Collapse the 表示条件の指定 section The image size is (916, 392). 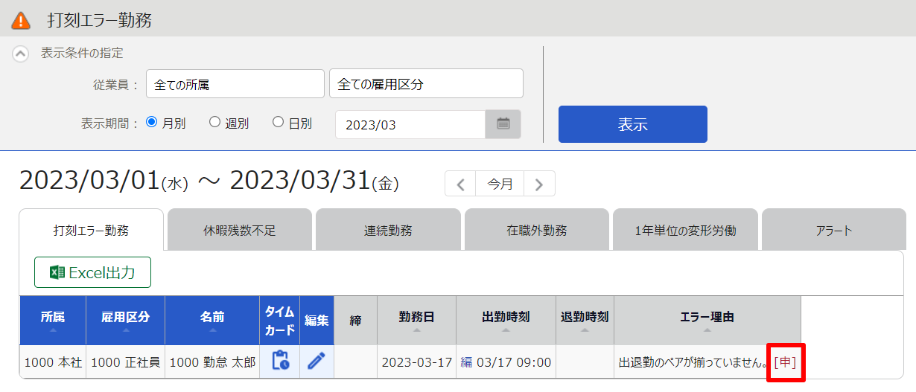tap(21, 54)
